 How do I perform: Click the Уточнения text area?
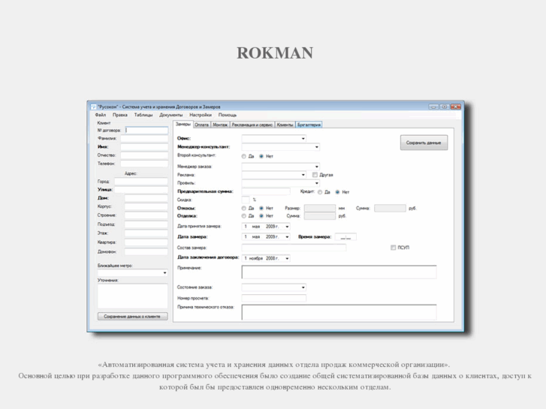pyautogui.click(x=132, y=296)
